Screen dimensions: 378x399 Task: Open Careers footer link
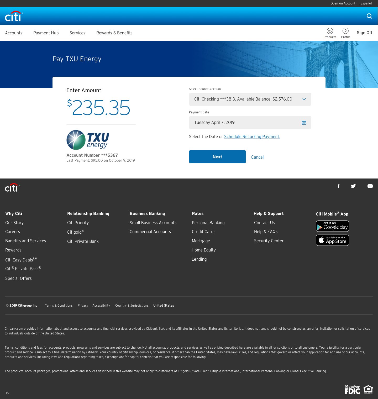13,232
